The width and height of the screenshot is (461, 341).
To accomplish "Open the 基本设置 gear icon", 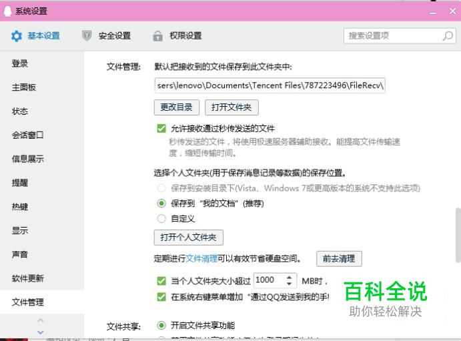I will [x=17, y=36].
